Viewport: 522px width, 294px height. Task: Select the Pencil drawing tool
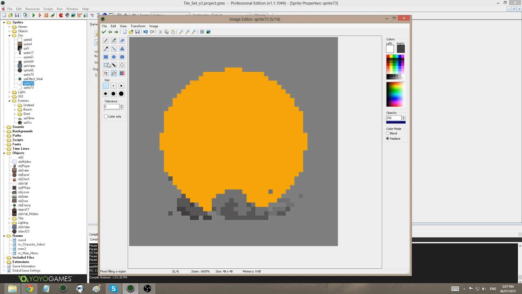[x=106, y=41]
